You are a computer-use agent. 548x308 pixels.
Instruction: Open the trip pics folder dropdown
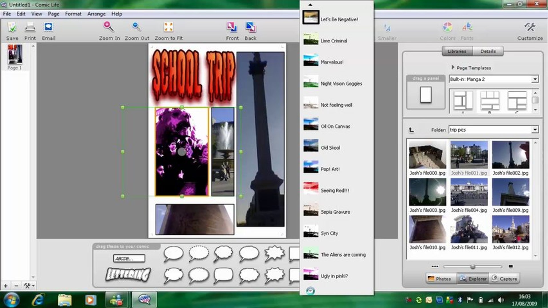point(535,130)
